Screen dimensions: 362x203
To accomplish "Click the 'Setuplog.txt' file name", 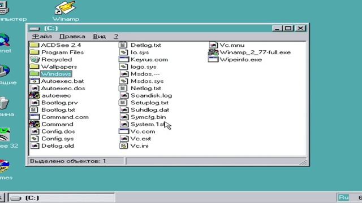I will coord(149,103).
